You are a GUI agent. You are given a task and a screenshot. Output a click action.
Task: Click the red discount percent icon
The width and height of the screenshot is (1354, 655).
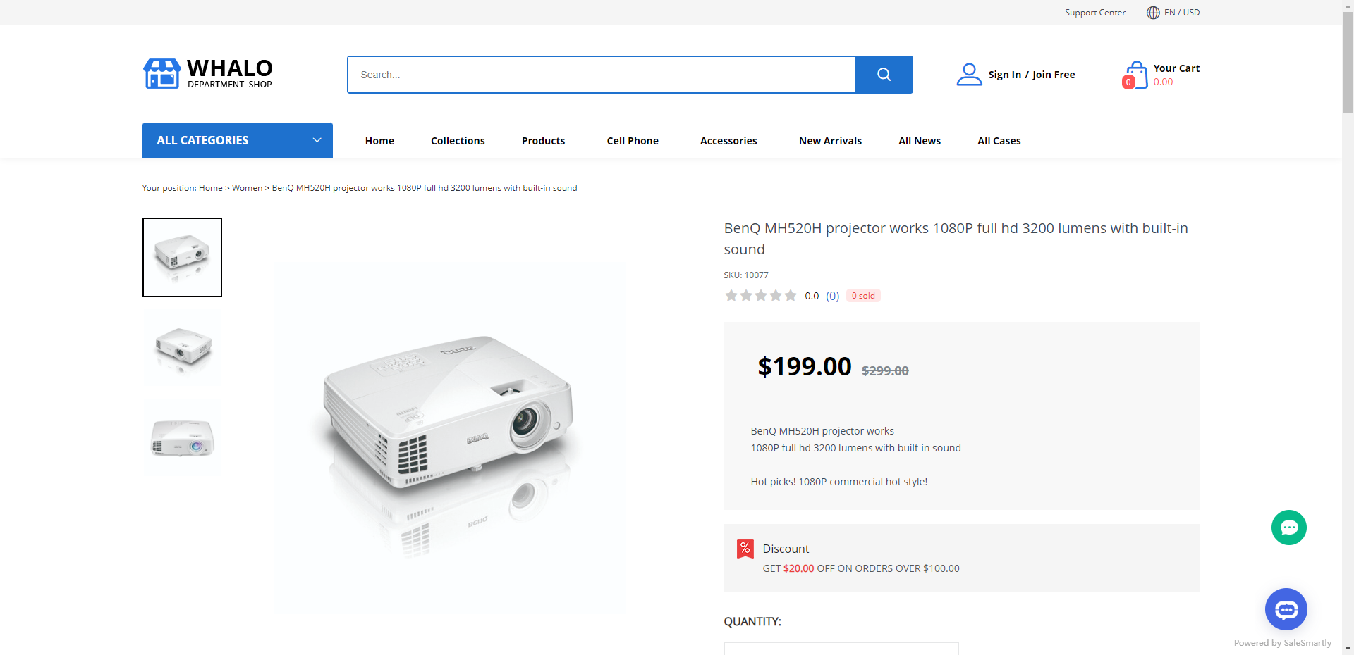745,549
